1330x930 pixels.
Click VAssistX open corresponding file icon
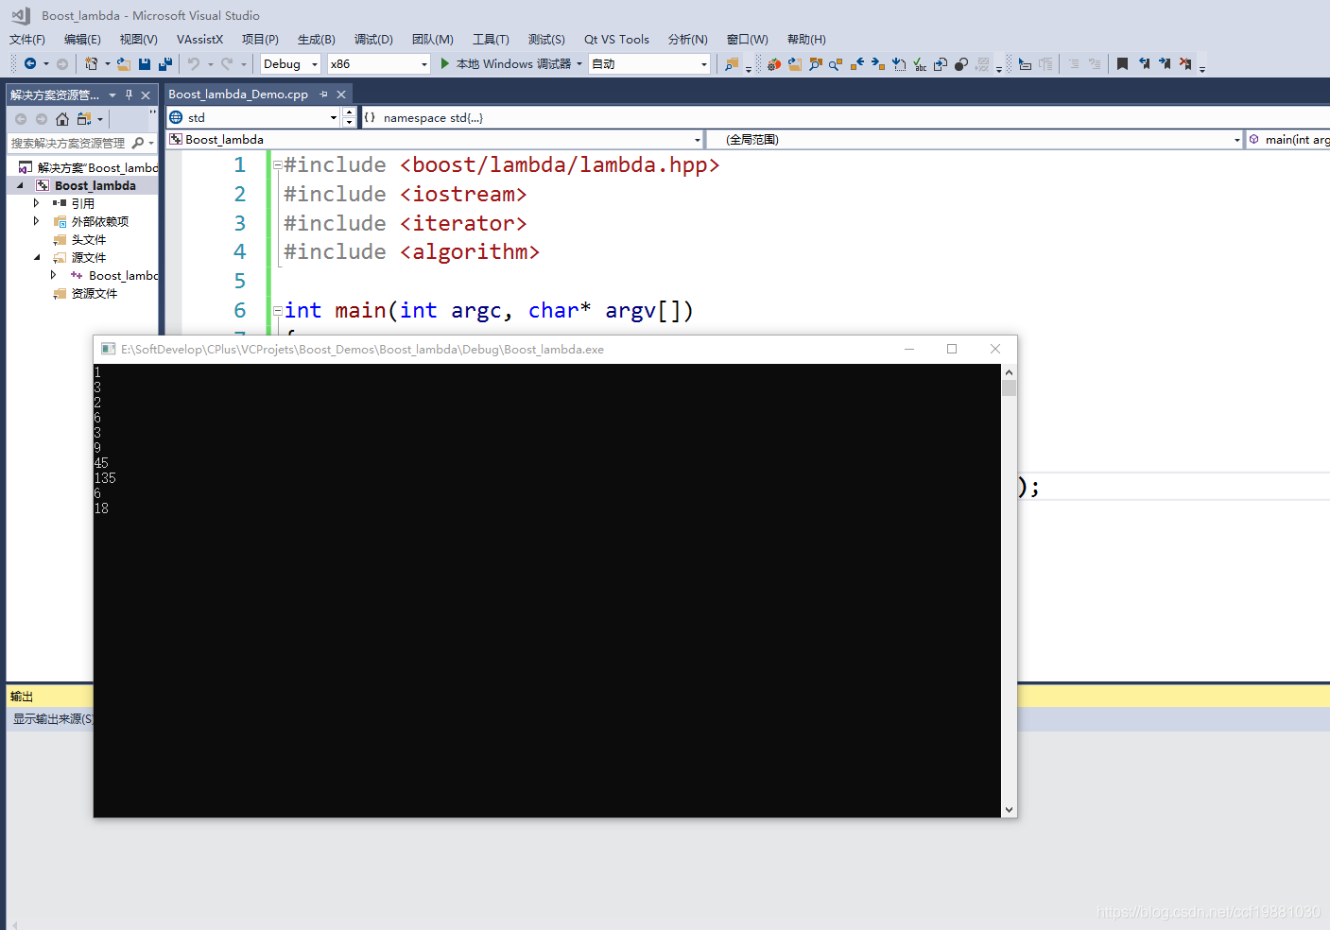tap(794, 63)
